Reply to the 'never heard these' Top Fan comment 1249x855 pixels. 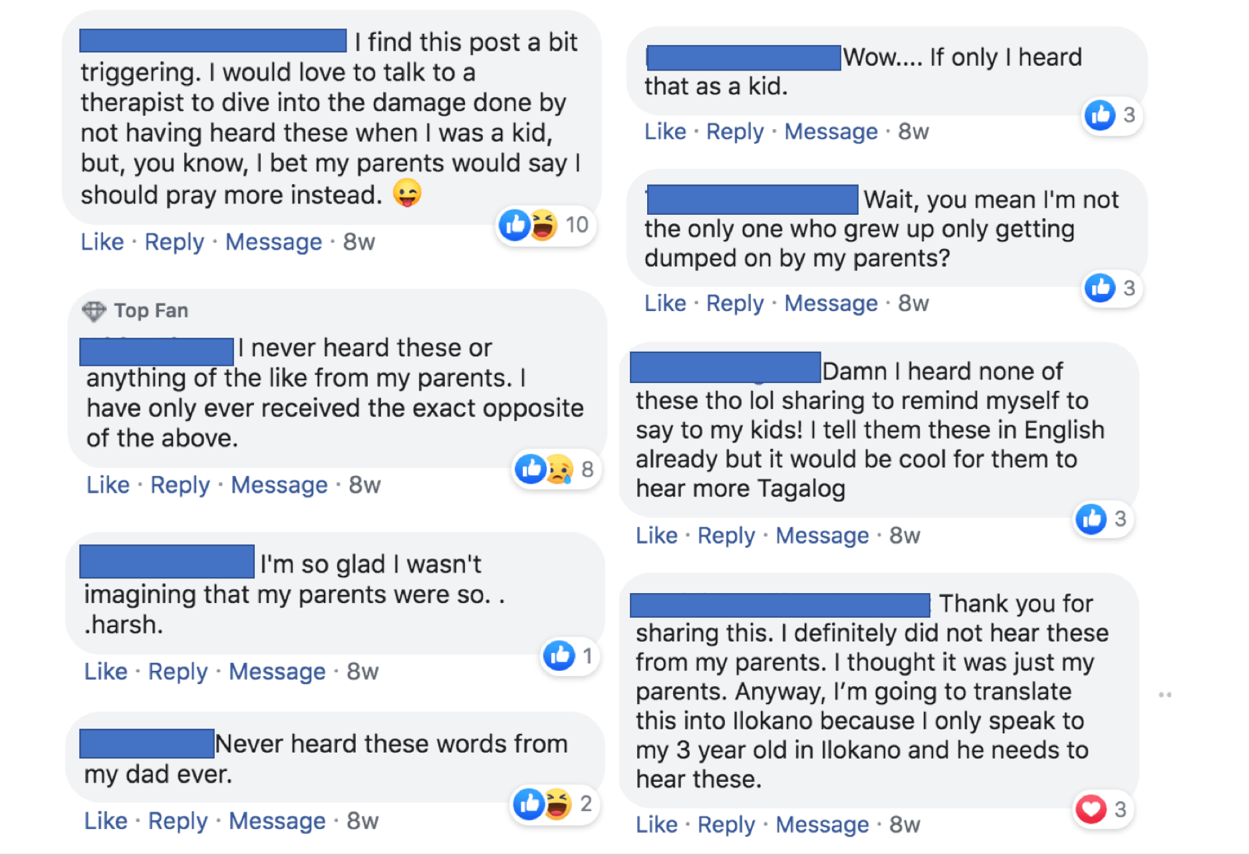[x=180, y=485]
